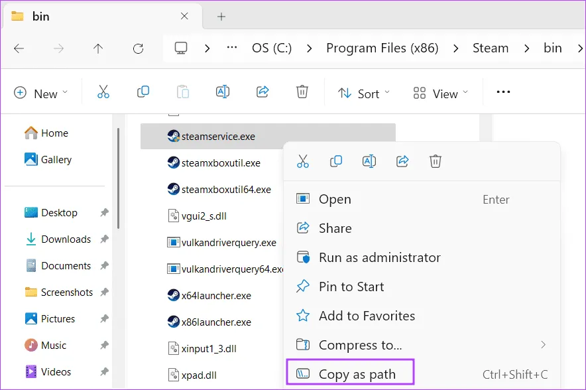Go forward with the right arrow
This screenshot has width=586, height=390.
[58, 48]
